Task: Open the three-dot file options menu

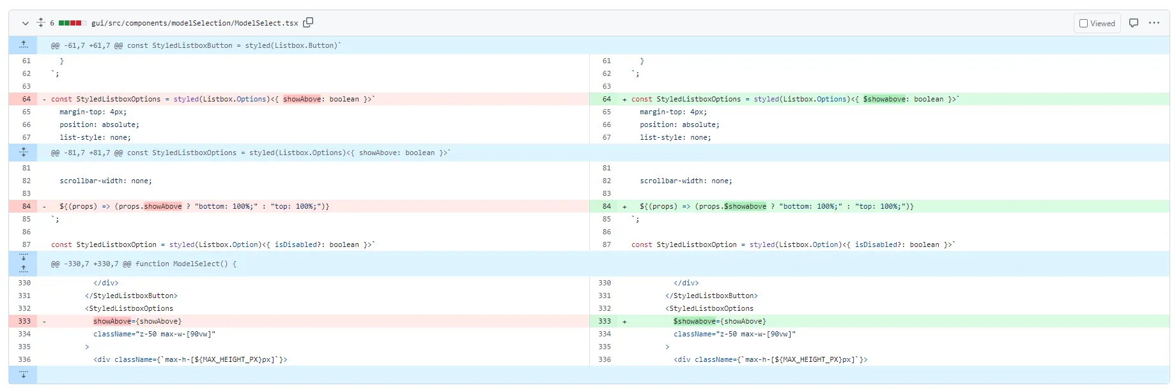Action: (1154, 23)
